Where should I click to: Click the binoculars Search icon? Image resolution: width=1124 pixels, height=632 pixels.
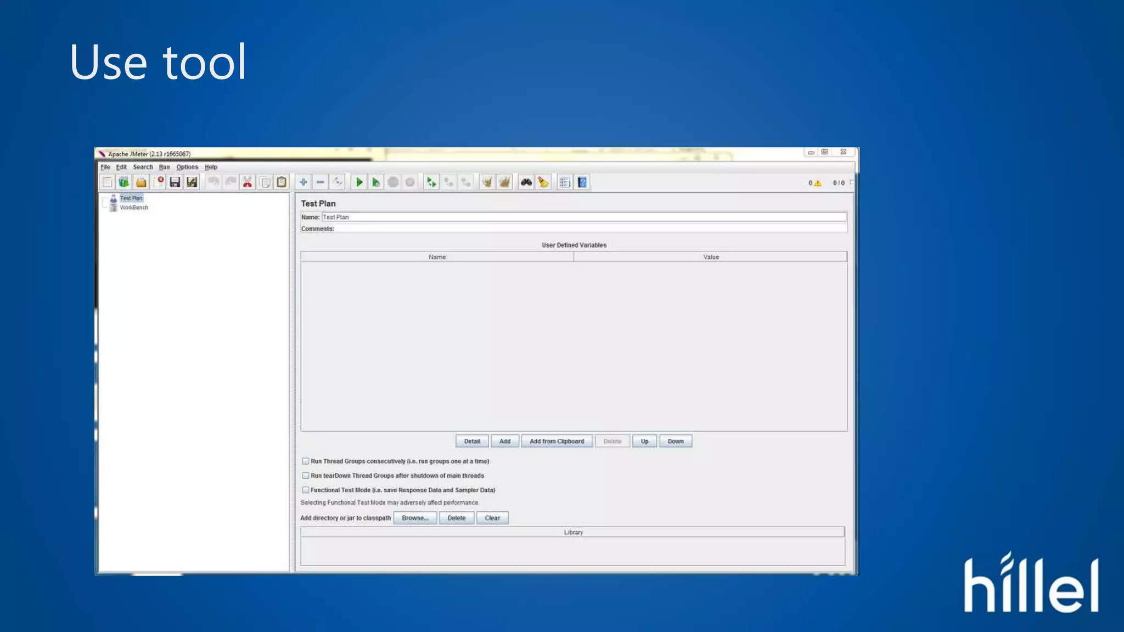[526, 182]
